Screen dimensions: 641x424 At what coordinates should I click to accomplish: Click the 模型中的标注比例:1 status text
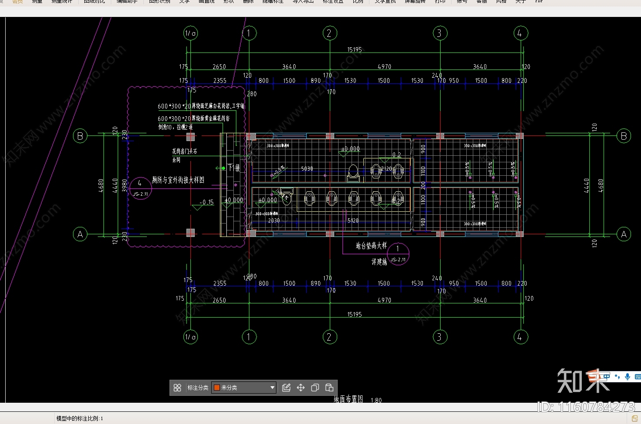pos(80,418)
